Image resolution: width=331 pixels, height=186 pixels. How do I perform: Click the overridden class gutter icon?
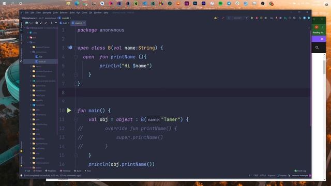70,48
